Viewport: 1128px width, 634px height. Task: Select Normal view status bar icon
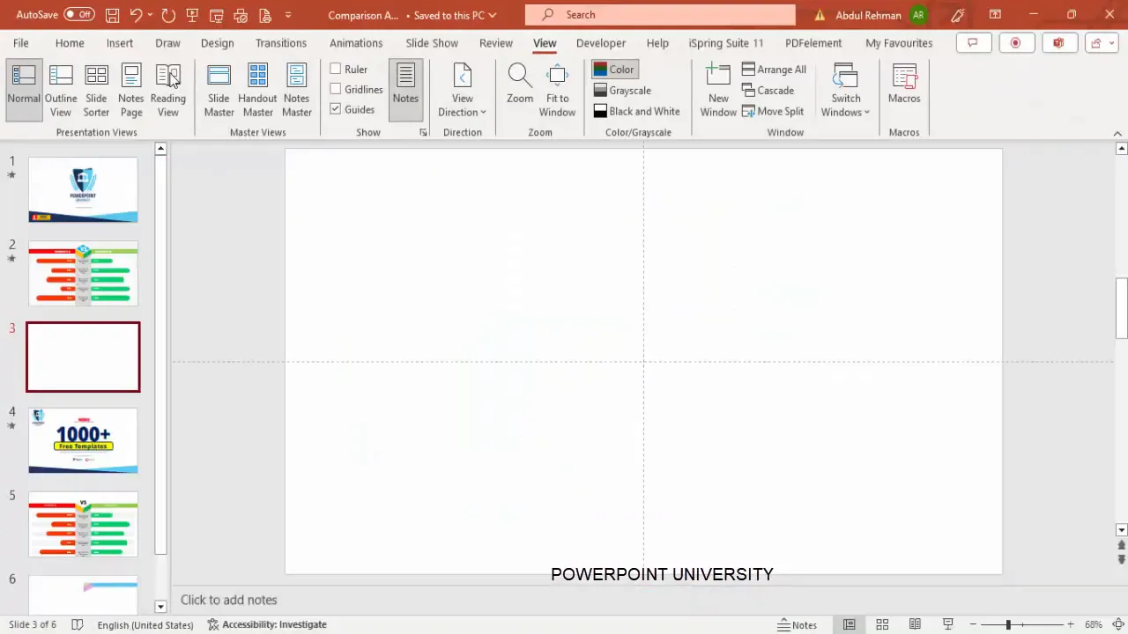pyautogui.click(x=849, y=624)
